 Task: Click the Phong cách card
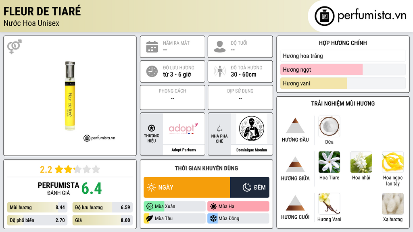pos(173,97)
